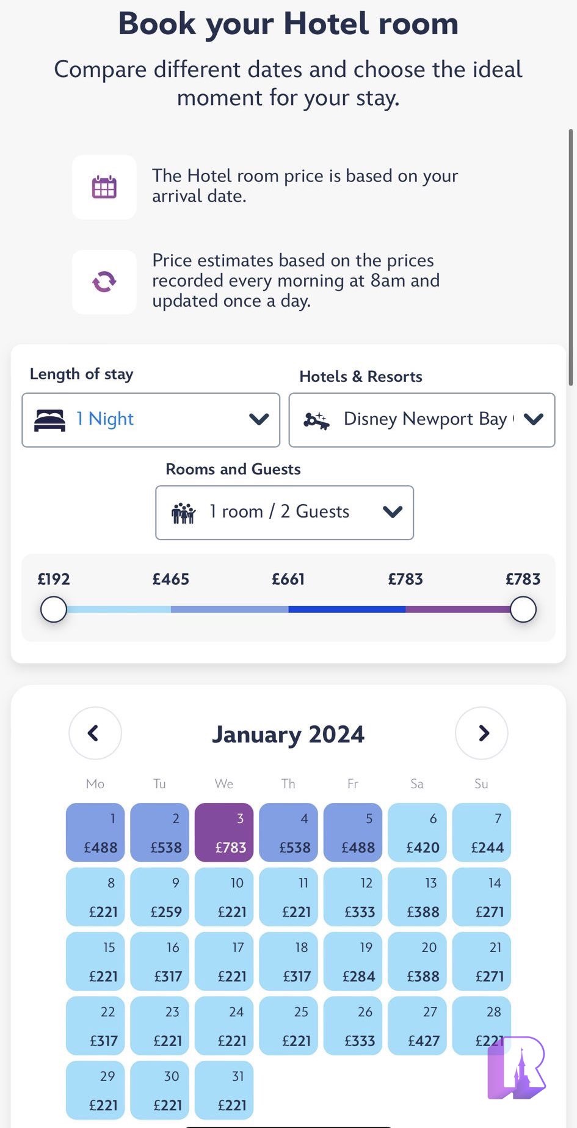Open the 1 room / 2 Guests dropdown
This screenshot has height=1128, width=577.
pyautogui.click(x=285, y=513)
